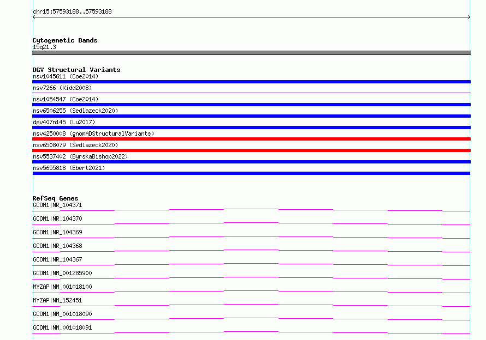Screen dimensions: 486x340
Task: Click blue bar under nsv1045611 (Coe2014)
Action: [251, 82]
